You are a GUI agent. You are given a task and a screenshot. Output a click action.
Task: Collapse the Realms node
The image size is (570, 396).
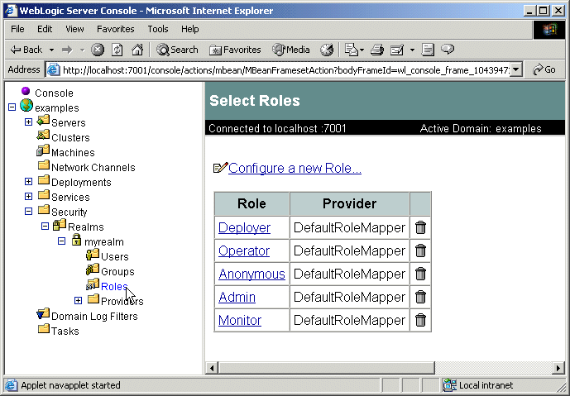click(x=45, y=226)
